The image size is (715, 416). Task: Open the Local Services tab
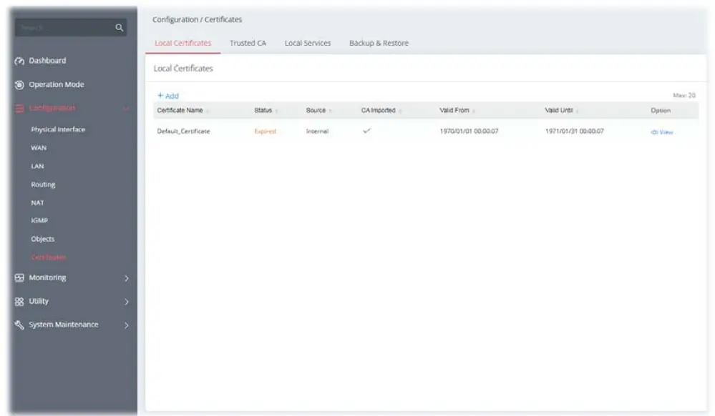[308, 43]
